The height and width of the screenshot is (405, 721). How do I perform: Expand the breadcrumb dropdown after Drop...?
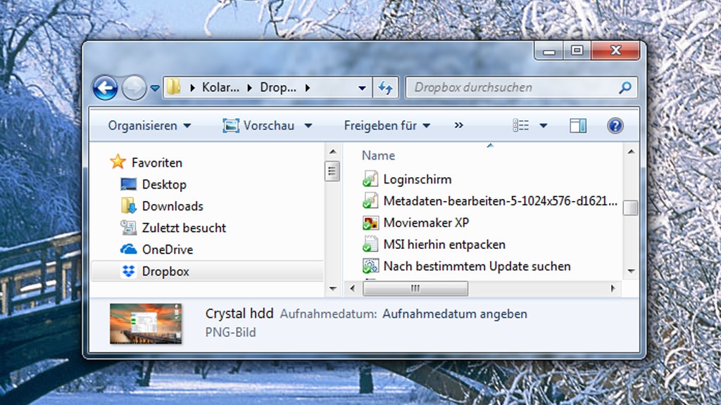(x=306, y=87)
